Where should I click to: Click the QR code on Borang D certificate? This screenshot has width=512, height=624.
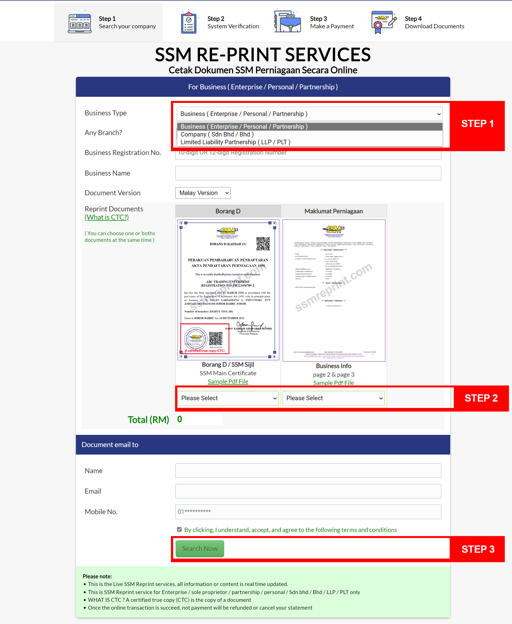(x=263, y=243)
